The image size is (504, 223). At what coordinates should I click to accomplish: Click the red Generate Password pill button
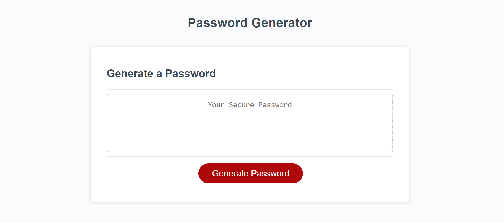click(x=250, y=173)
